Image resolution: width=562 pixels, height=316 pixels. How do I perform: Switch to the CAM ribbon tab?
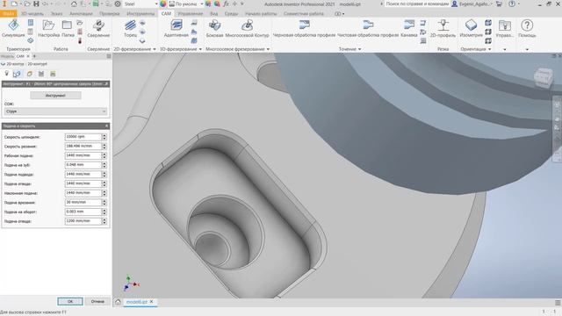[x=166, y=14]
